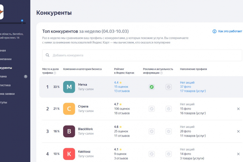The image size is (243, 162).
Task: Click the relevance checkmark icon in Kakttooz row
Action: pos(169,154)
